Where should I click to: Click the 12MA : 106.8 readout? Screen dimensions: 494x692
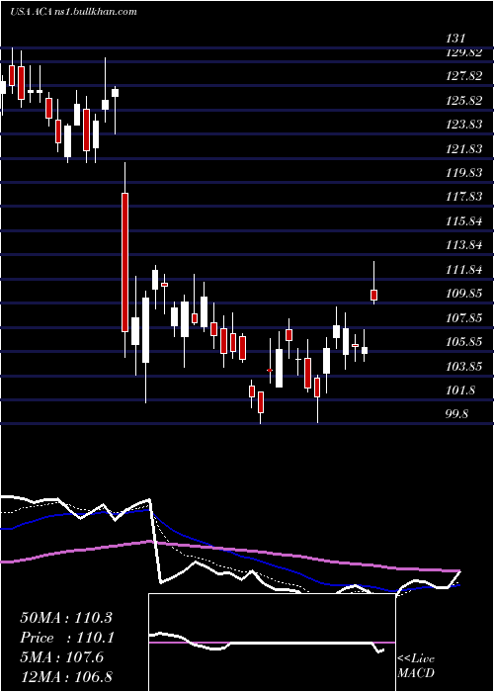tap(68, 677)
